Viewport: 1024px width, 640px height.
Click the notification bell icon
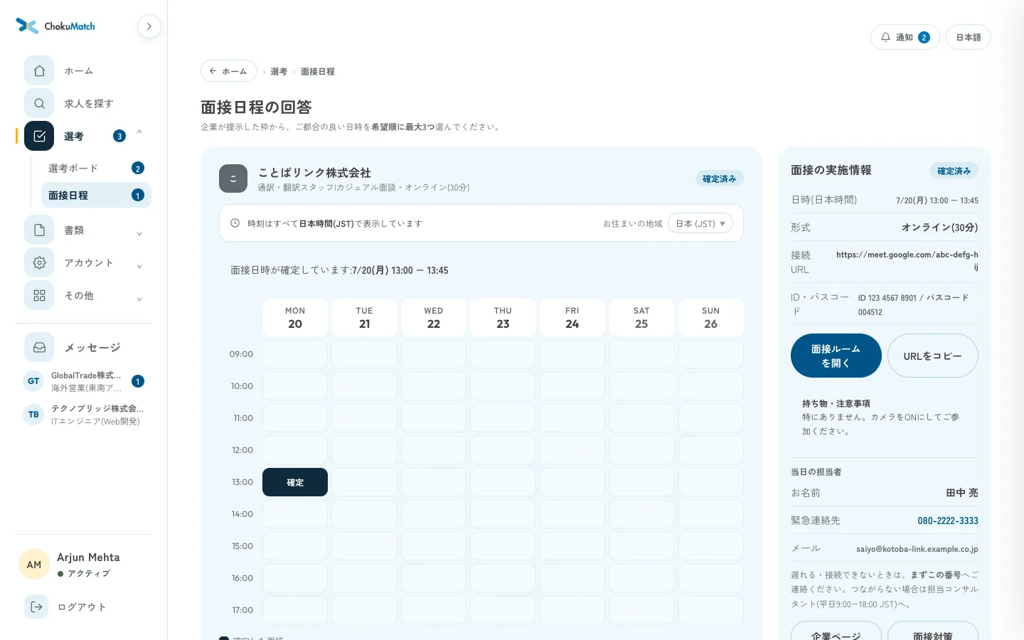[x=885, y=37]
